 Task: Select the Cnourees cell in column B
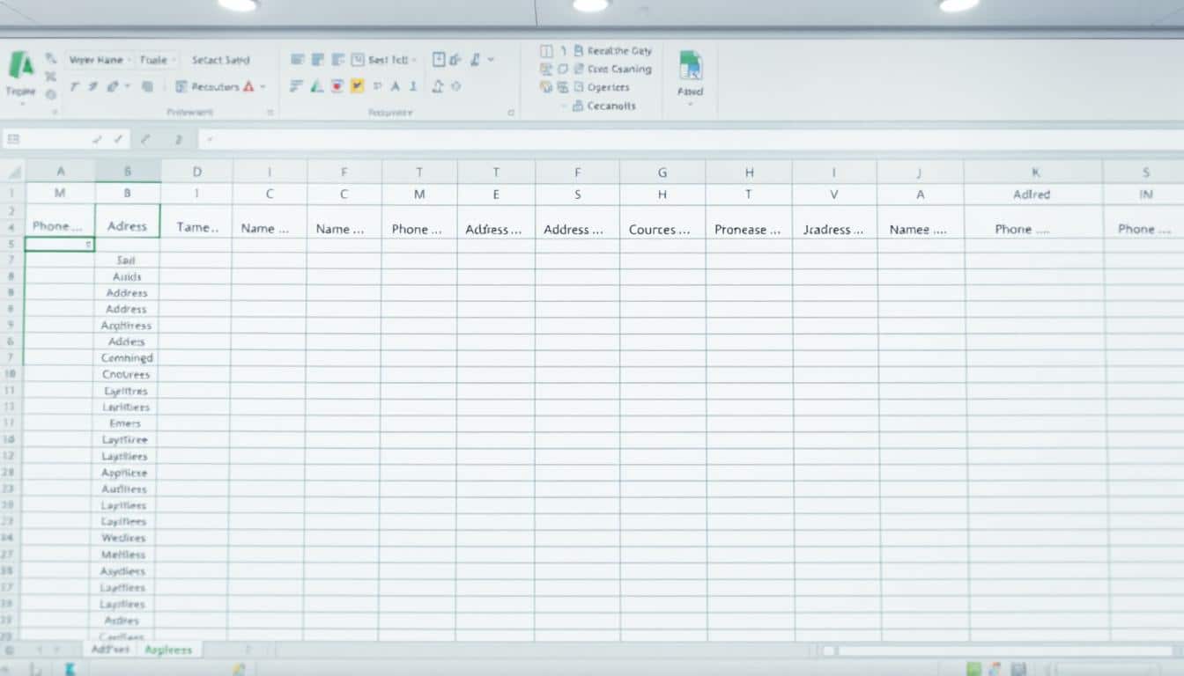tap(127, 374)
